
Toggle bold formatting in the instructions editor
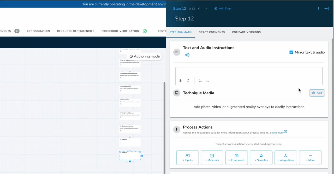(180, 81)
